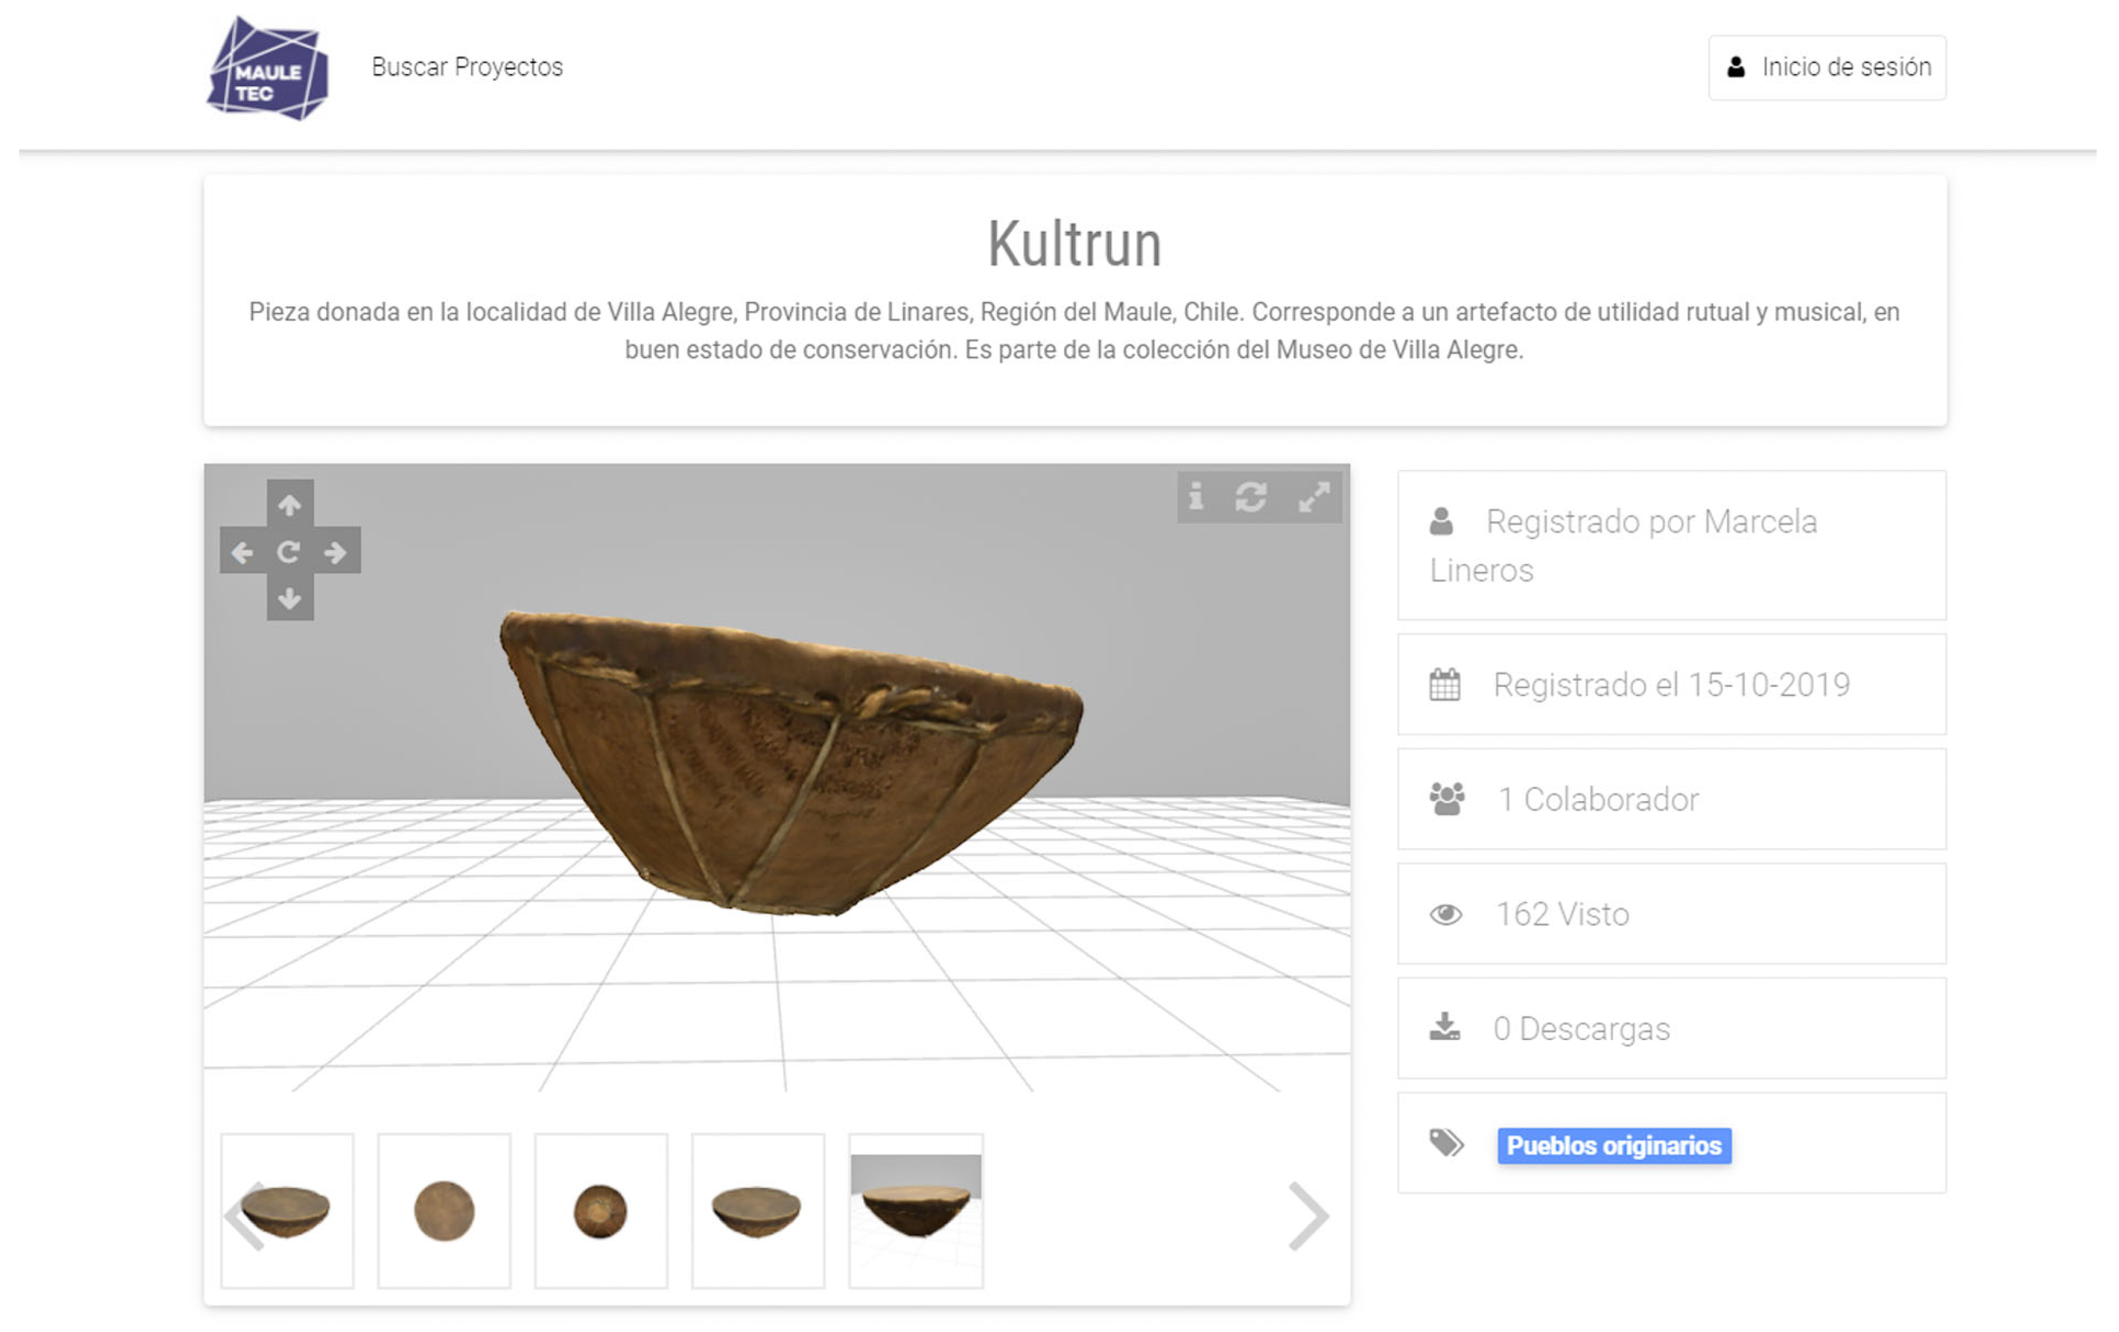The image size is (2119, 1332).
Task: Reset rotation with center circular arrow
Action: [x=289, y=552]
